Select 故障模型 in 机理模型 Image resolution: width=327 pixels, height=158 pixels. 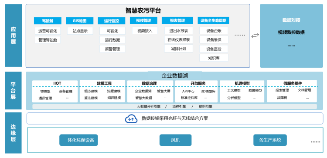(x=255, y=91)
